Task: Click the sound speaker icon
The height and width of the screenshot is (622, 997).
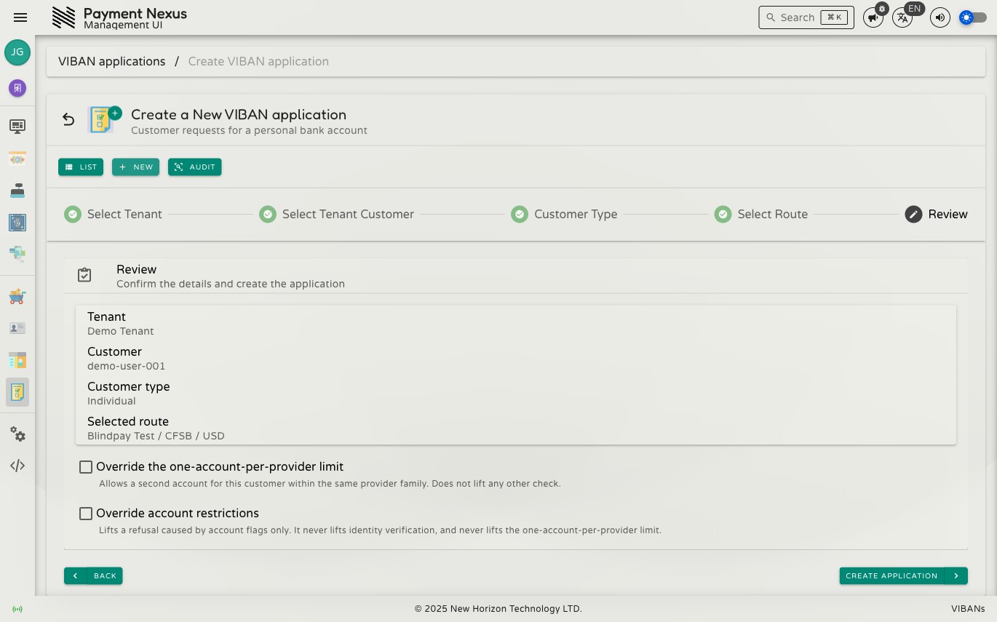Action: [940, 17]
